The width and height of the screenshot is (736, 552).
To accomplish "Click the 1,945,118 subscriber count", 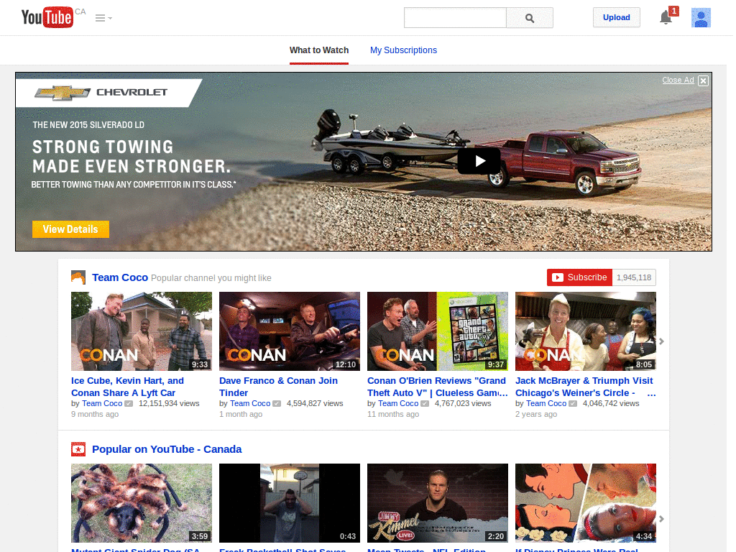I will tap(634, 277).
